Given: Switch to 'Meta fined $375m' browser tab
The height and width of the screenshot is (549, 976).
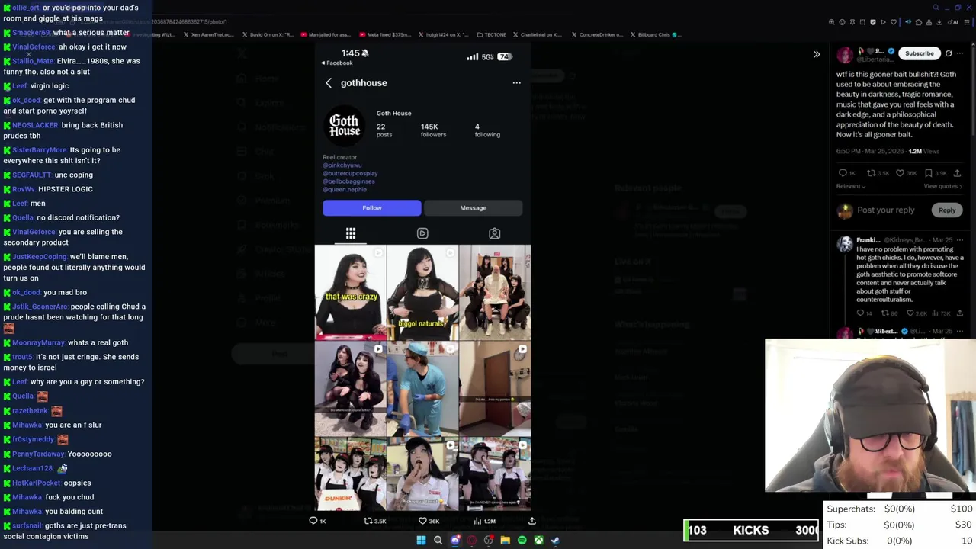Looking at the screenshot, I should (384, 34).
